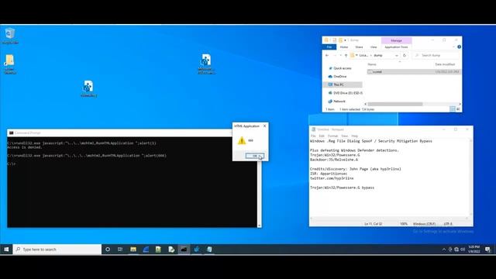Select the registry file icon above Command Prompt
The image size is (496, 279).
click(x=88, y=89)
